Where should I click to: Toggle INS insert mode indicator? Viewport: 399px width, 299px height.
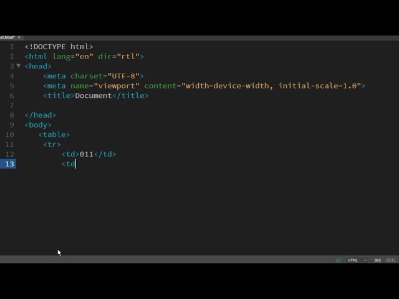click(378, 260)
